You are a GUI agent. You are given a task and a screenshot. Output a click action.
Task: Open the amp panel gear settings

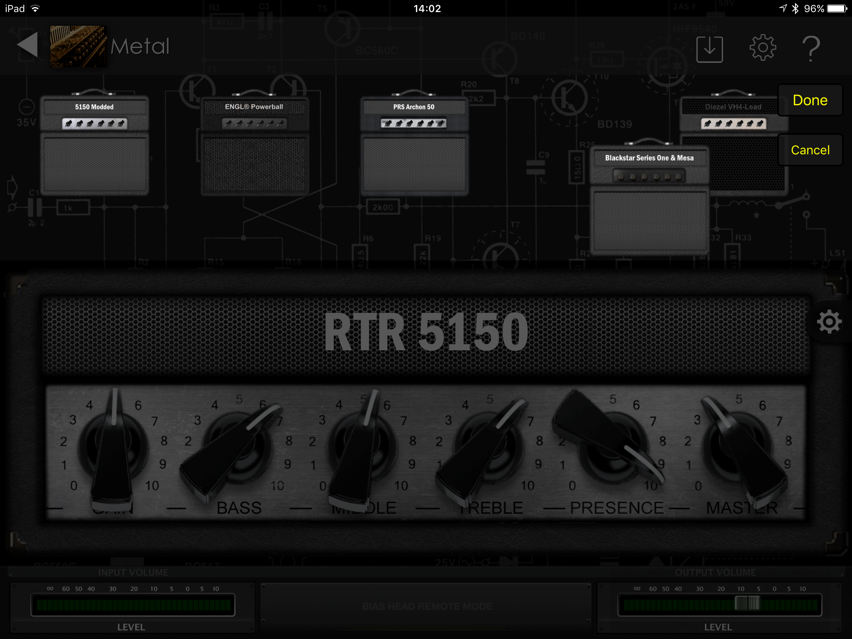[829, 322]
